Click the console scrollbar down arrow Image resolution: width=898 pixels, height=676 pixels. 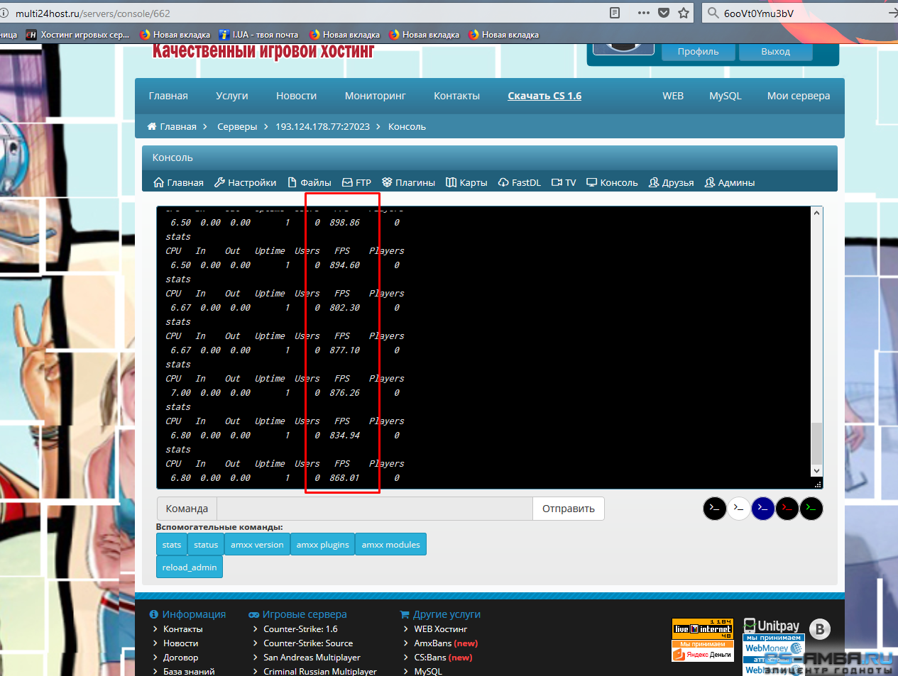(x=816, y=471)
